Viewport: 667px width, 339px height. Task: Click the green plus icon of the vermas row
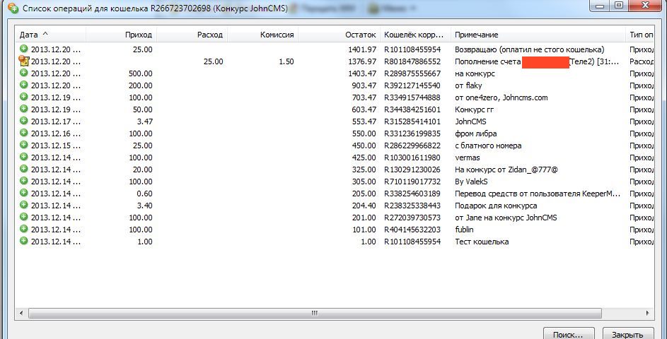click(x=24, y=157)
